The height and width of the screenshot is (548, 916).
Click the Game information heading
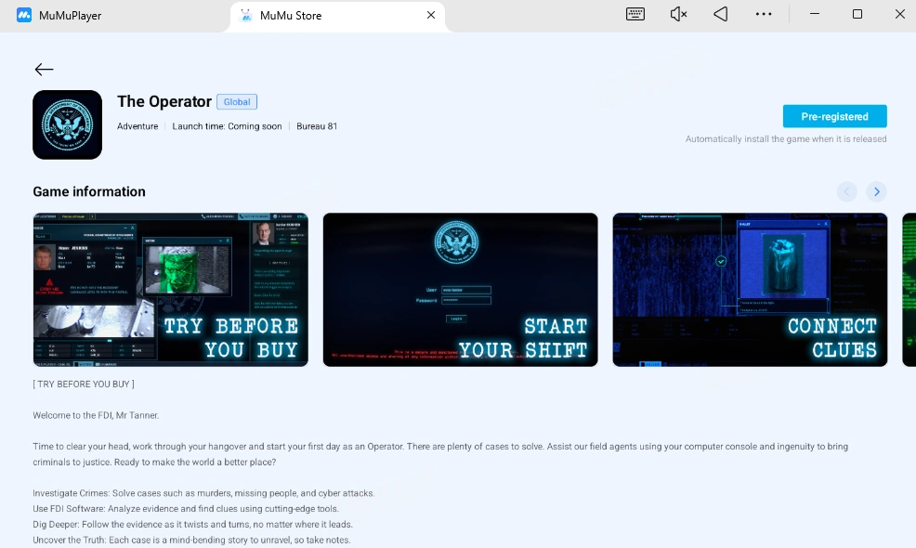point(89,191)
